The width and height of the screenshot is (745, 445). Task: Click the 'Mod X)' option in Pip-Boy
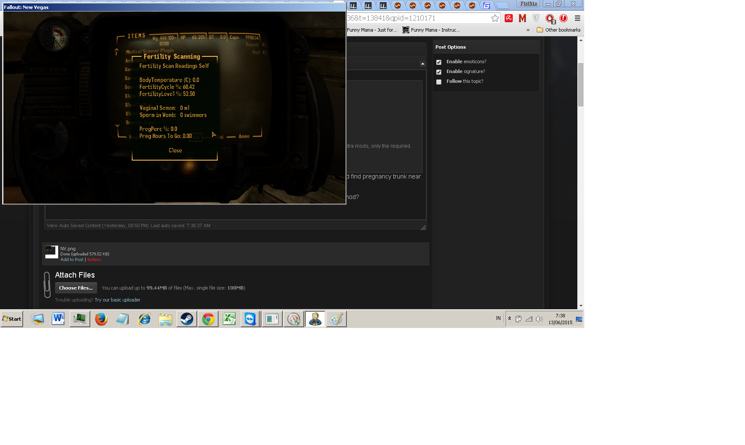(259, 53)
